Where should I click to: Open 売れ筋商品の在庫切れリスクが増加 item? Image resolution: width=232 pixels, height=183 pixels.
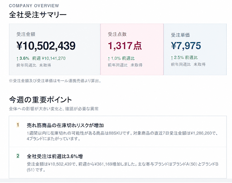[118, 132]
